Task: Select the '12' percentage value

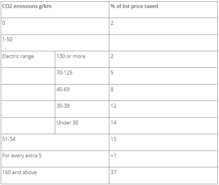Action: click(113, 106)
